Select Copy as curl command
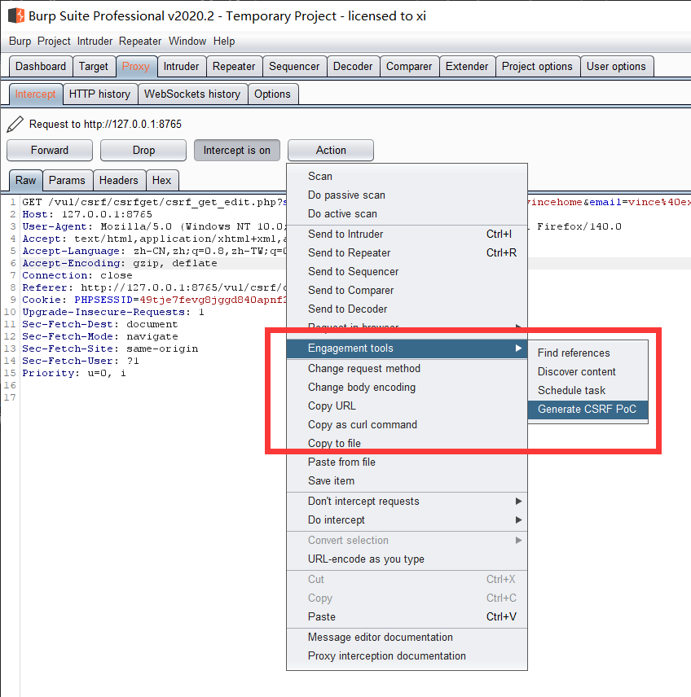Screen dimensions: 691x697 pos(407,424)
